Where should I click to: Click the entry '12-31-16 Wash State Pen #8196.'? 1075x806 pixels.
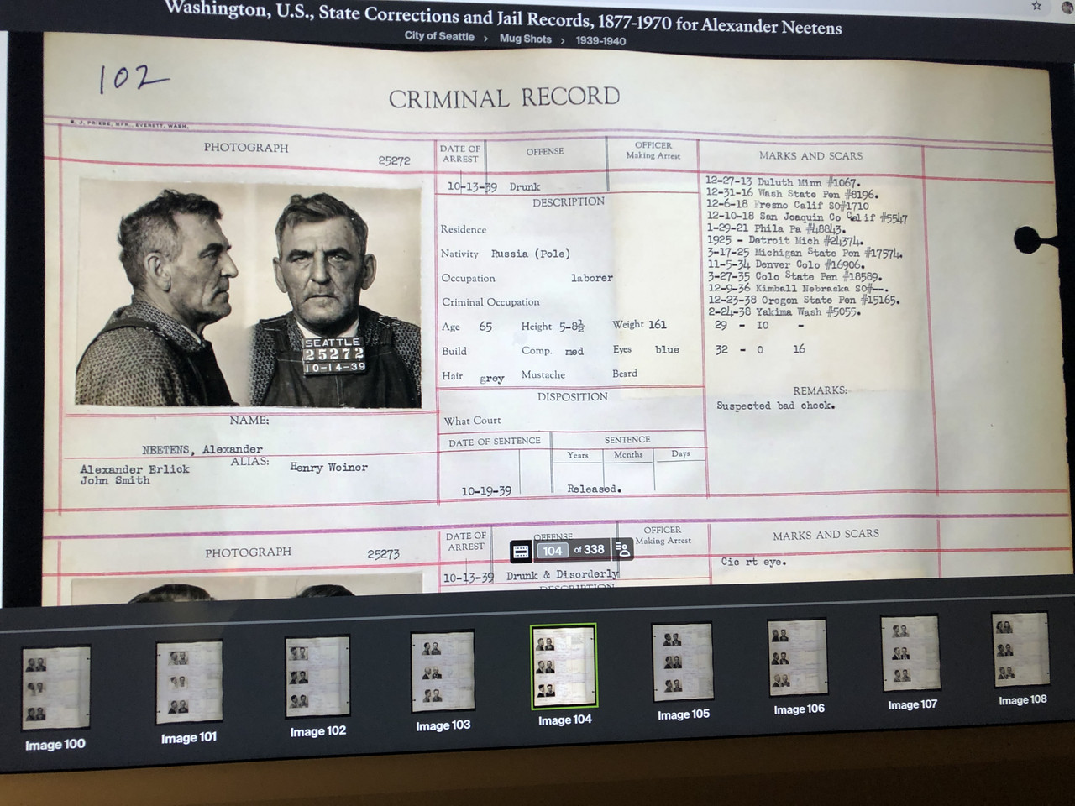point(792,194)
